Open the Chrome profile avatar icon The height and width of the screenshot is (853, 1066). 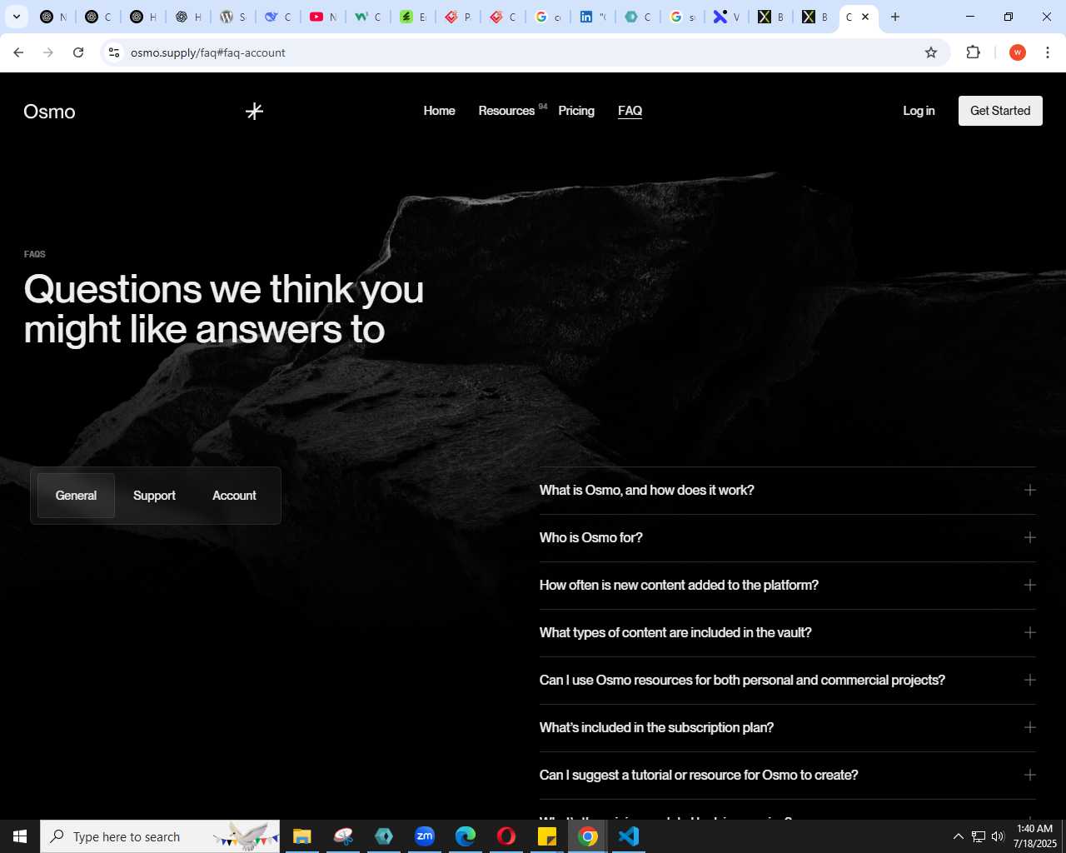[1017, 52]
